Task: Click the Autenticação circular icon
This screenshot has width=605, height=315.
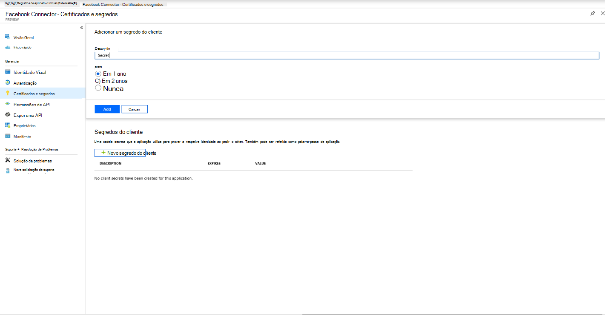Action: (7, 82)
